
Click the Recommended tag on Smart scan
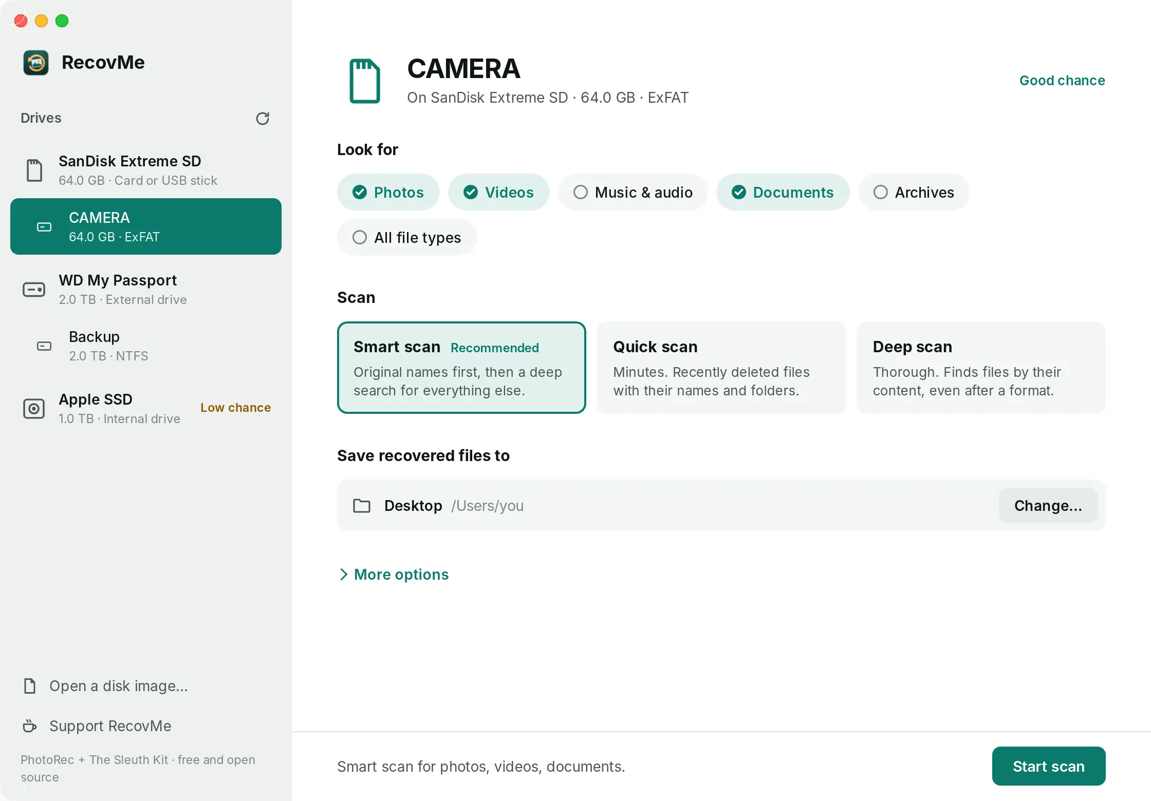pyautogui.click(x=495, y=348)
